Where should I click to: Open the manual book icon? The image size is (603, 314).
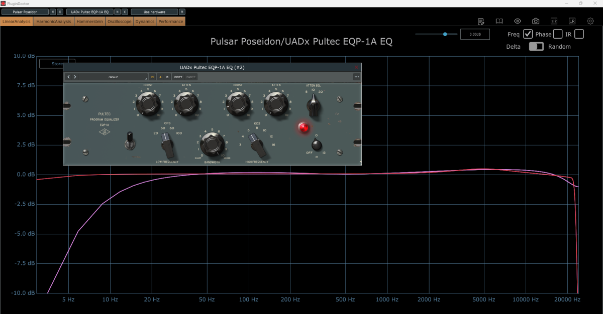click(x=499, y=21)
